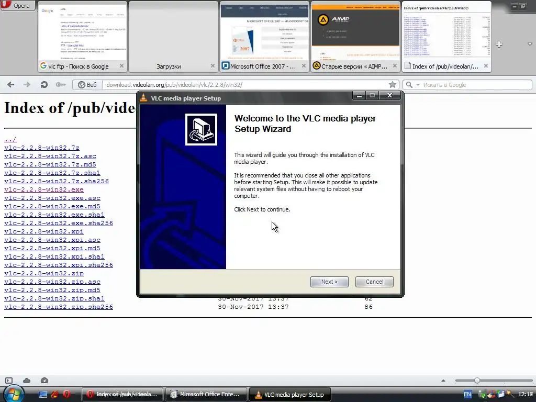
Task: Close the Microsoft Office 2007 tab
Action: click(304, 66)
